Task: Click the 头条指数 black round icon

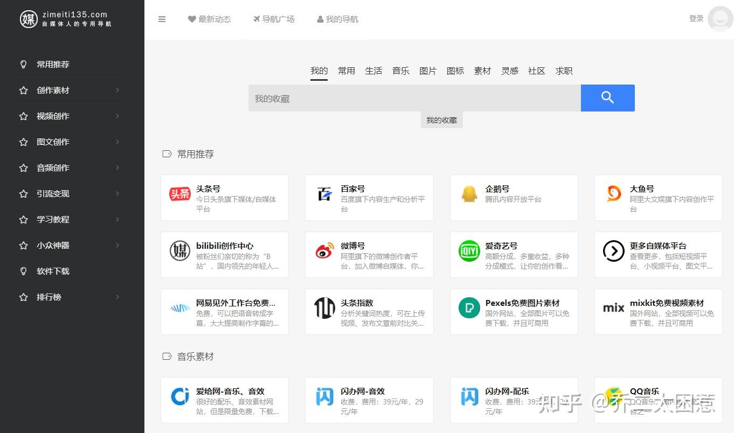Action: pos(324,308)
